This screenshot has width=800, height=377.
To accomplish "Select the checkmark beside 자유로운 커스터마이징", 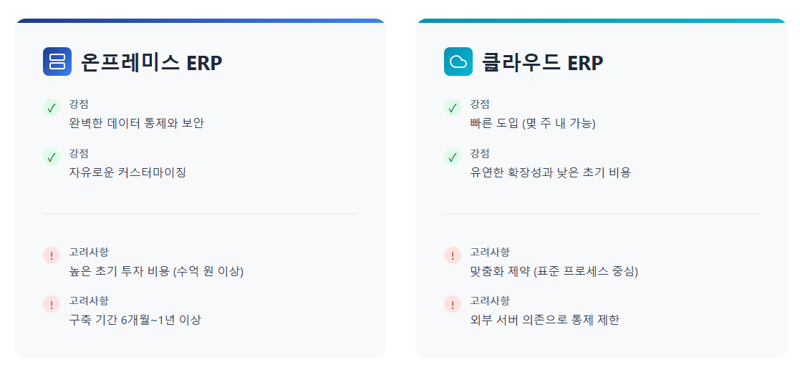I will pos(52,157).
